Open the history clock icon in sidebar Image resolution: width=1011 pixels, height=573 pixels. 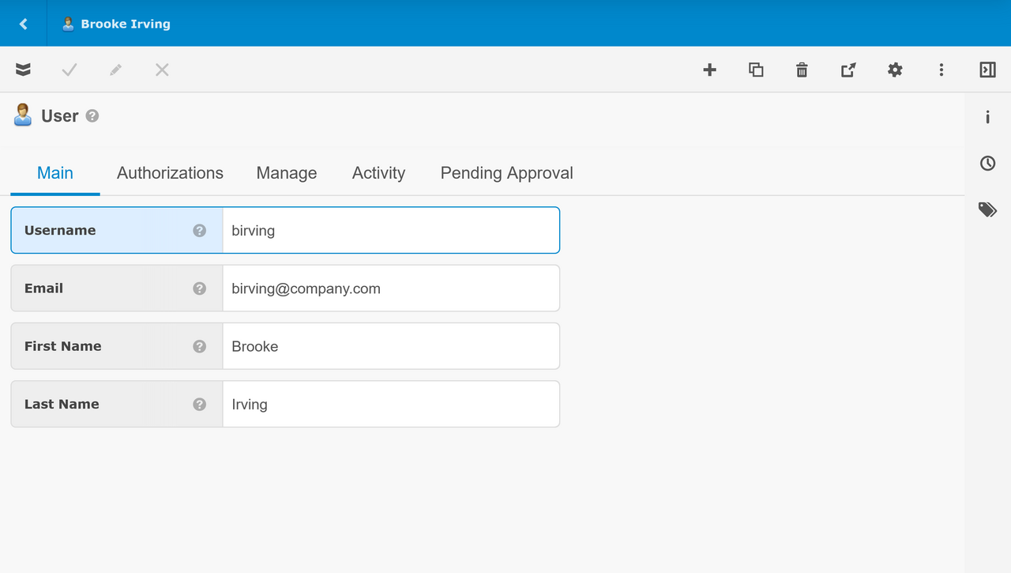tap(987, 164)
